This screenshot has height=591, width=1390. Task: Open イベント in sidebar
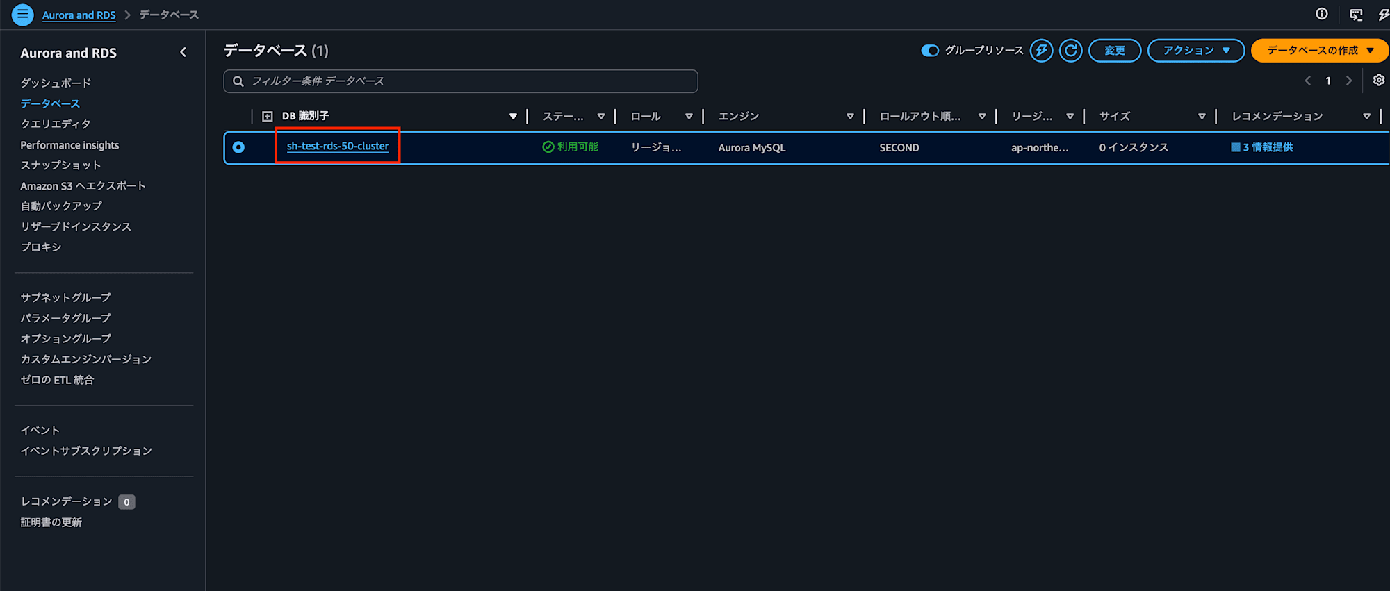[40, 431]
